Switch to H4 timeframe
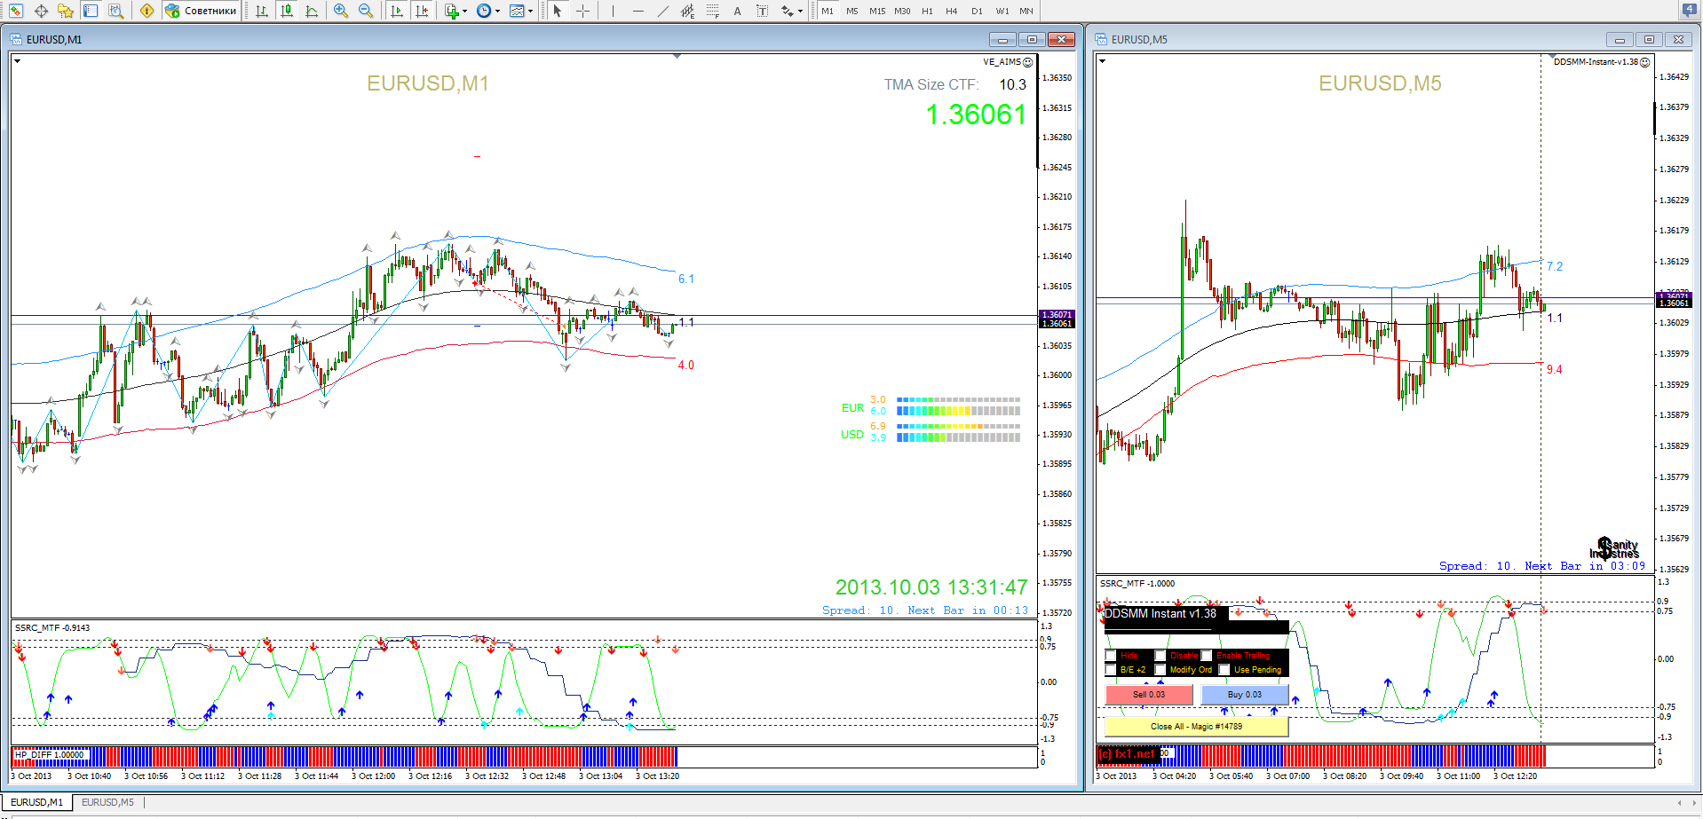Viewport: 1703px width, 819px height. pyautogui.click(x=952, y=11)
